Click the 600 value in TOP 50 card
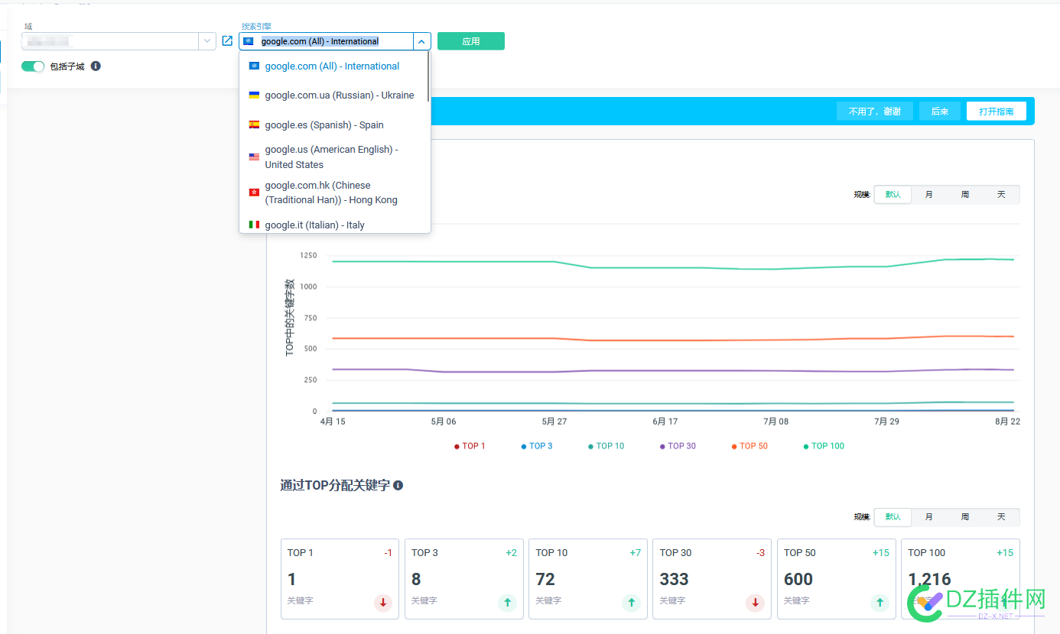Screen dimensions: 1060x634 coord(798,579)
